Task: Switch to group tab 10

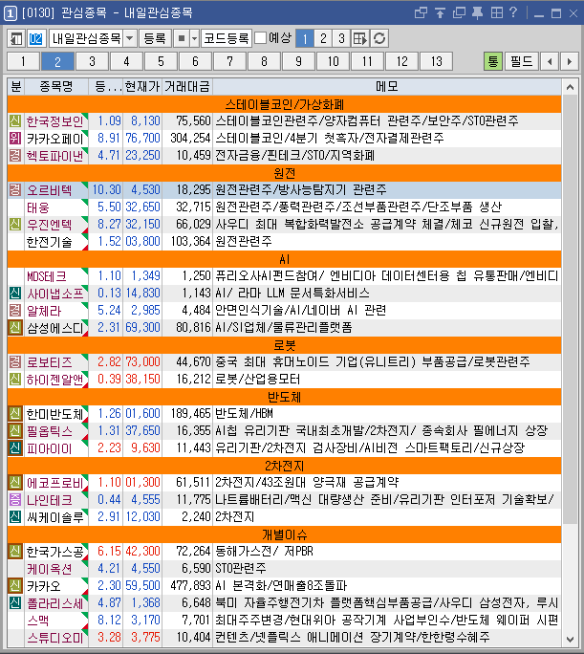Action: click(x=333, y=61)
